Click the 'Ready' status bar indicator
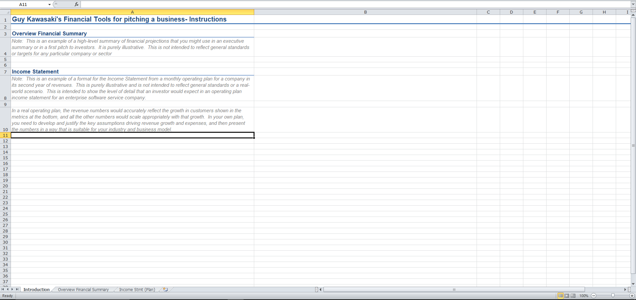This screenshot has width=636, height=300. (x=8, y=296)
